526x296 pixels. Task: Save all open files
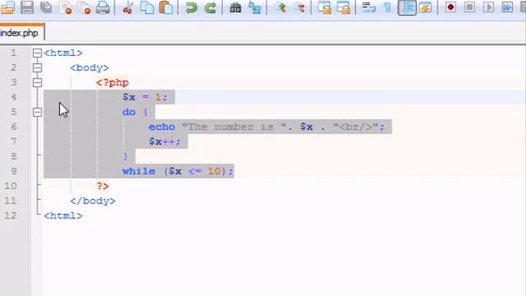[46, 7]
